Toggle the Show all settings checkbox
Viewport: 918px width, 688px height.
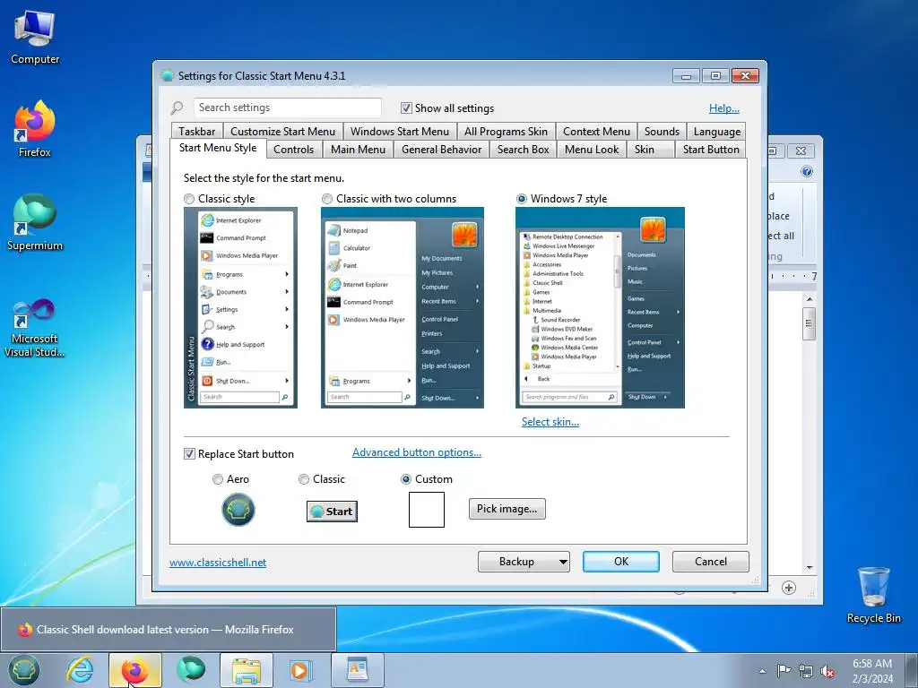click(x=406, y=108)
